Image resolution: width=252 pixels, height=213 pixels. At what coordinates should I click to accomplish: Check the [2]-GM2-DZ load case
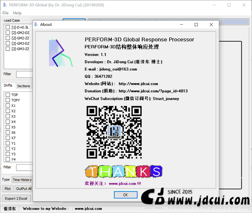click(8, 33)
